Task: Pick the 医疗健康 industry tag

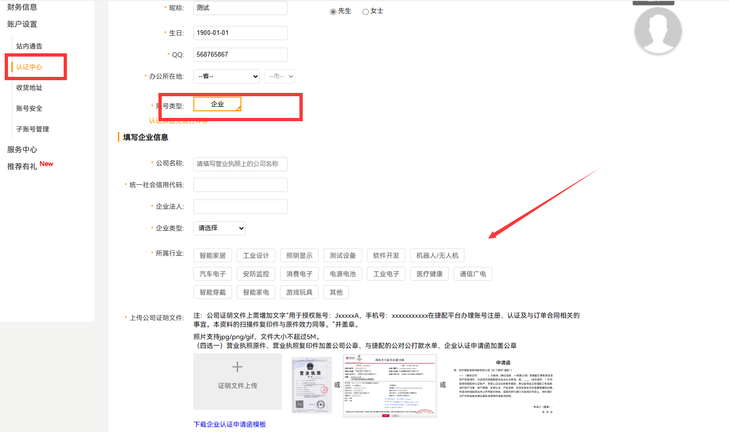Action: [430, 274]
